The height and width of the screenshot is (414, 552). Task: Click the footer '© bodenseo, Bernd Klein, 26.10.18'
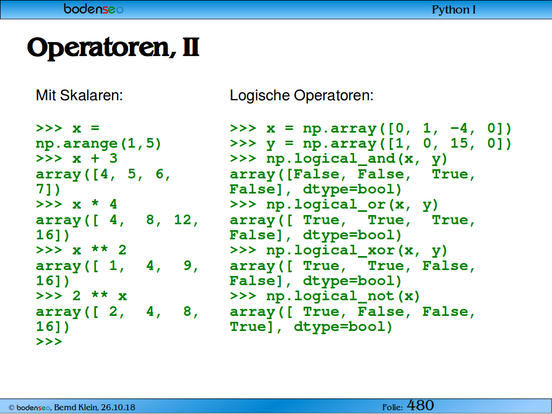pyautogui.click(x=72, y=408)
